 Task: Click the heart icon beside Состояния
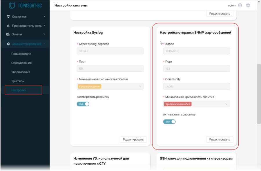click(8, 17)
